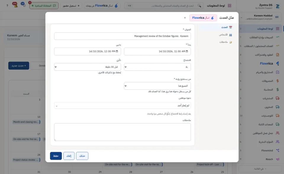The width and height of the screenshot is (284, 174).
Task: Click the search magnifier icon
Action: click(199, 6)
